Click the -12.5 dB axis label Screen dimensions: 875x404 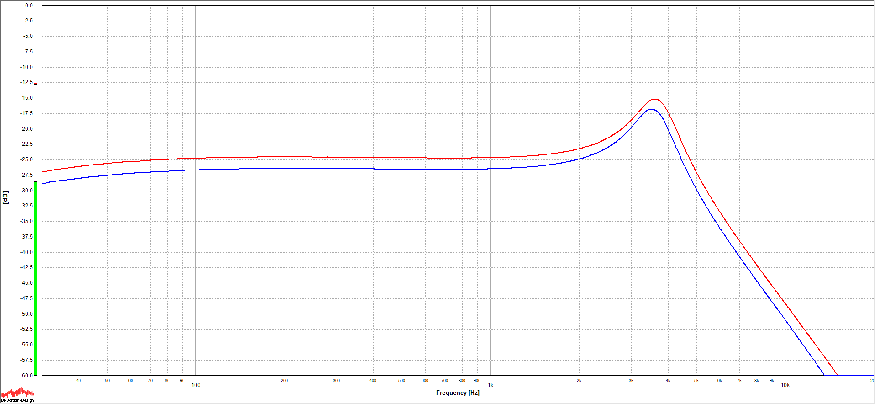(x=27, y=82)
